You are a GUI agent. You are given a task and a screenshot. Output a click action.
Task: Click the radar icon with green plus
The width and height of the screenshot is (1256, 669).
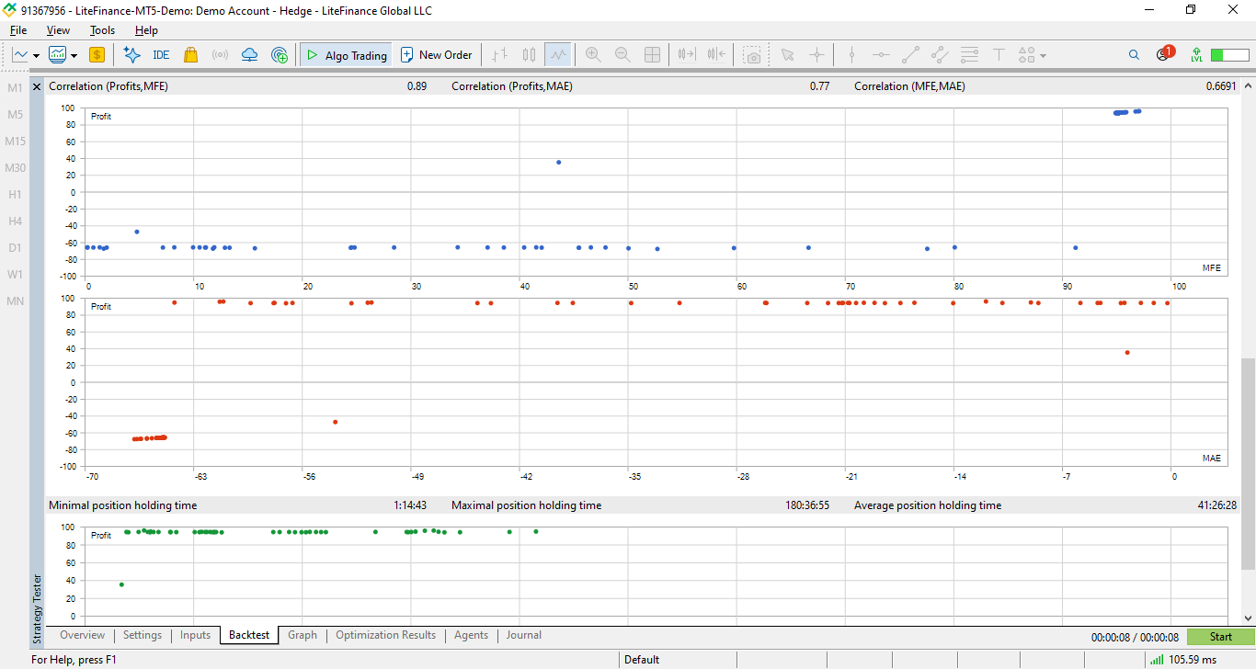click(x=280, y=55)
